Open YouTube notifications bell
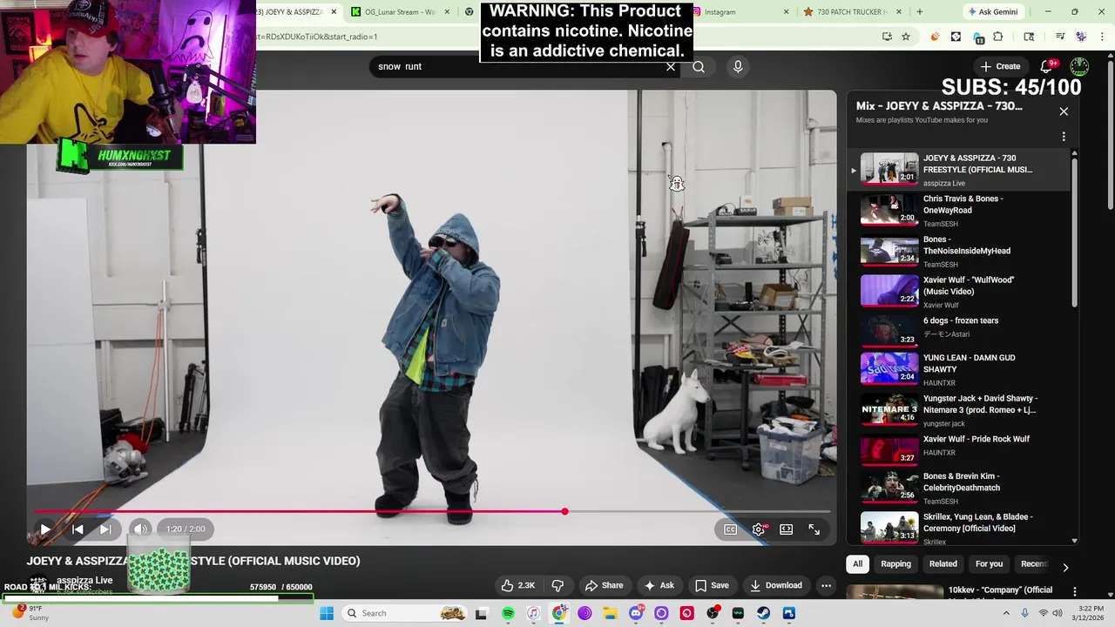Viewport: 1115px width, 627px height. click(1047, 66)
